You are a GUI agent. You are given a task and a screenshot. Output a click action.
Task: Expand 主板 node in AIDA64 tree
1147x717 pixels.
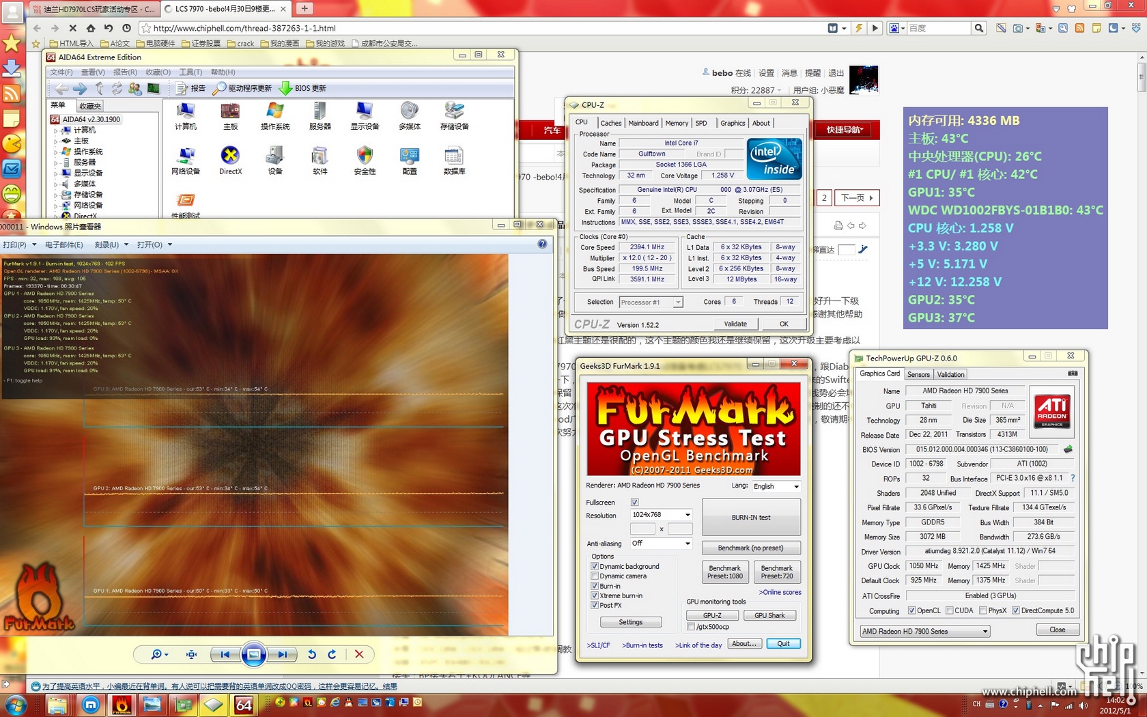pyautogui.click(x=56, y=141)
